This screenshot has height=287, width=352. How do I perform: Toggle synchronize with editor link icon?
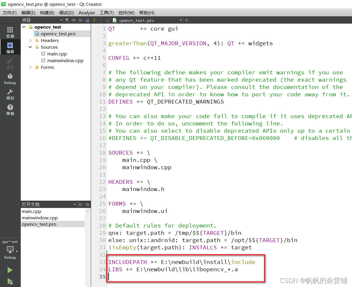[x=74, y=20]
